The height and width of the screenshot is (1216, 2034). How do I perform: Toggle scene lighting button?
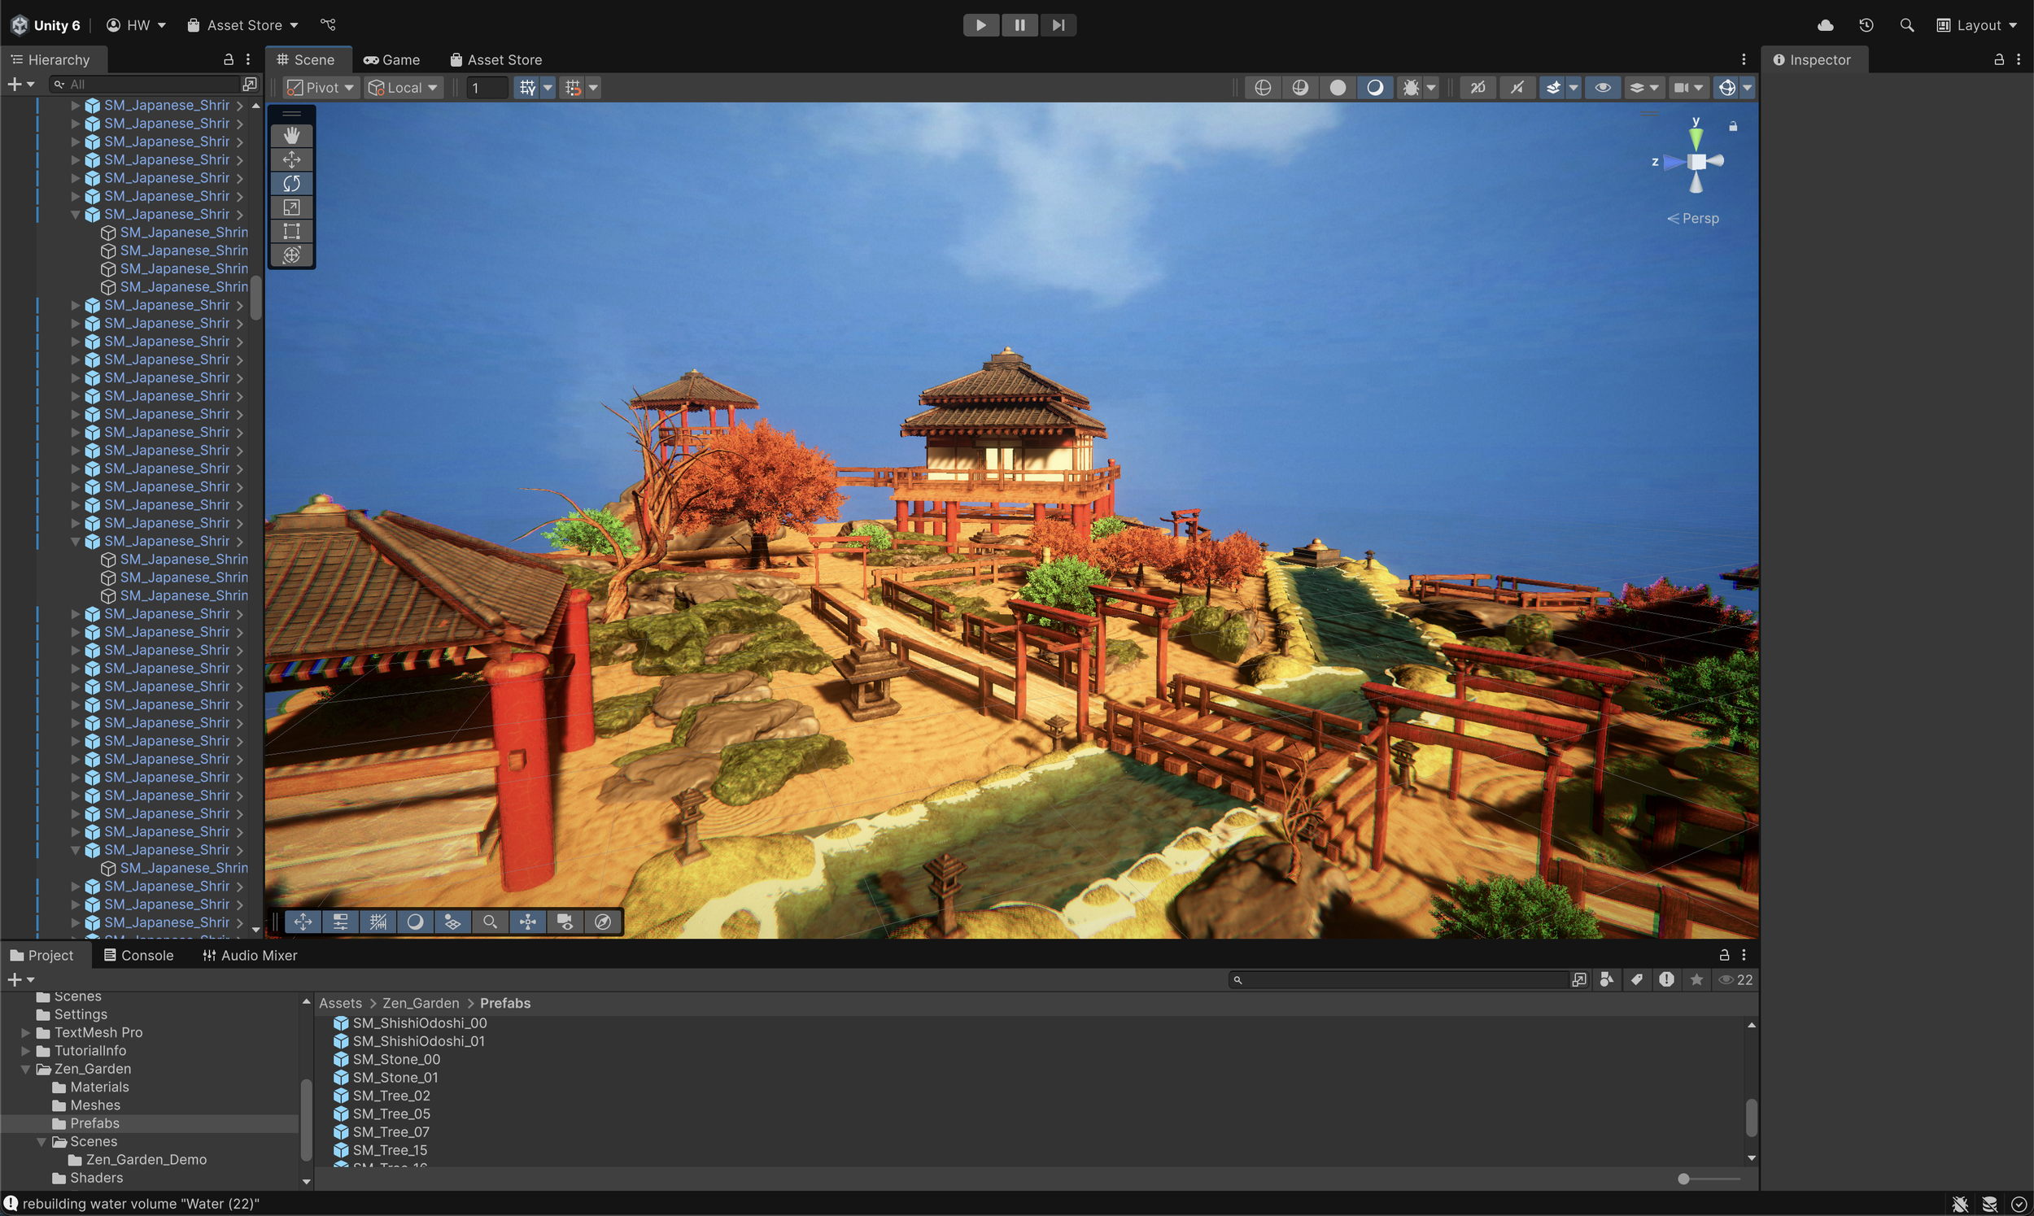1375,88
